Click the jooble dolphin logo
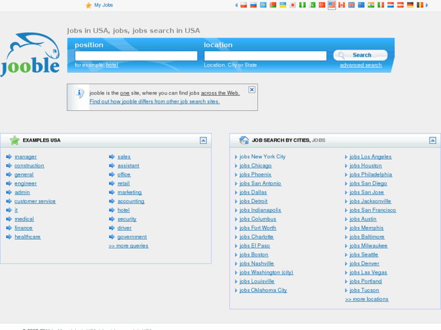Image resolution: width=441 pixels, height=330 pixels. coord(30,55)
